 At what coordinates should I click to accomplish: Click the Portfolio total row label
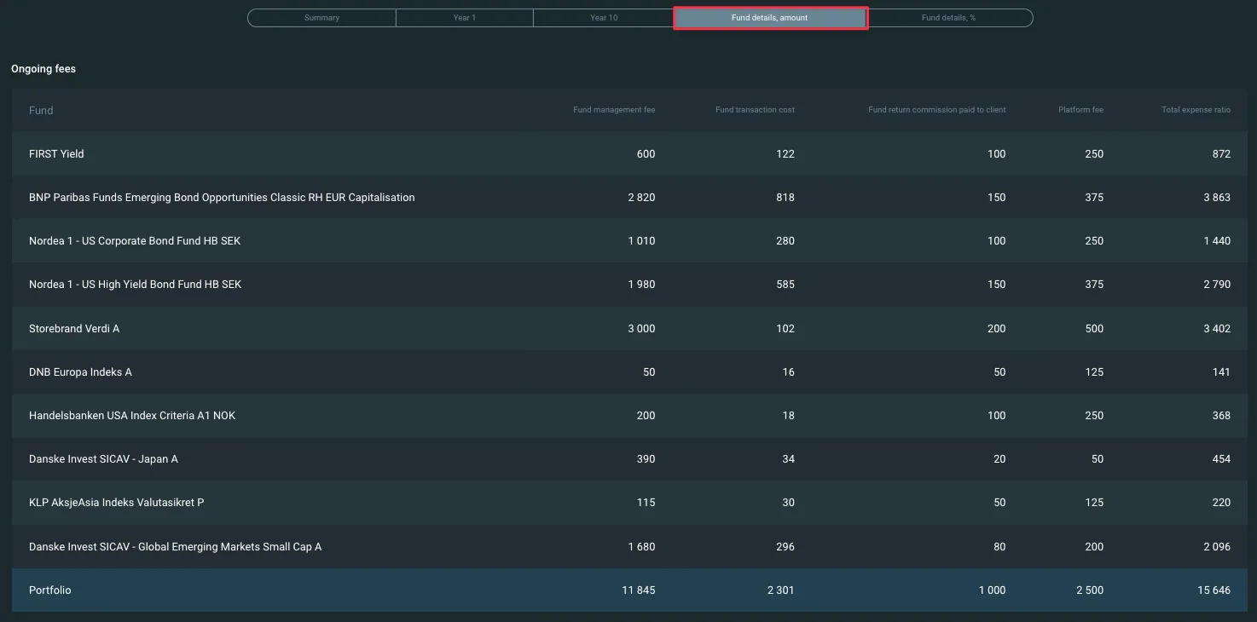pos(49,590)
